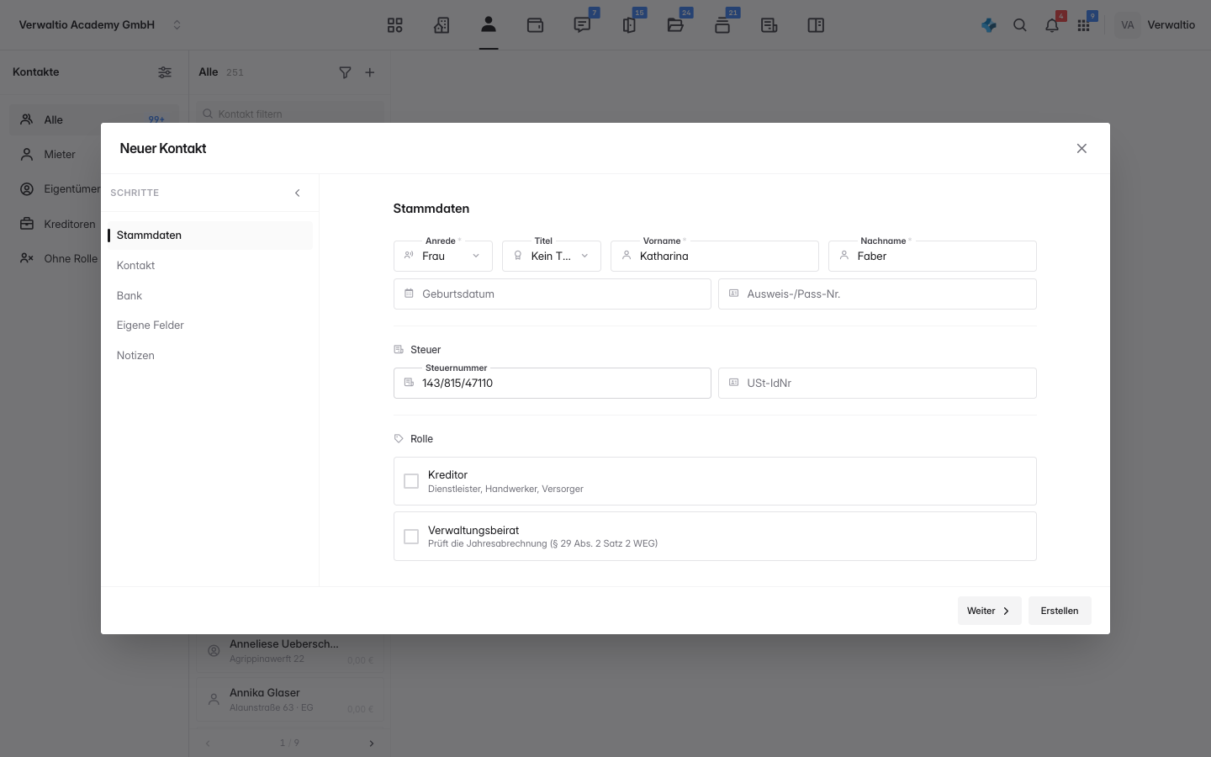Open the Verwaltio user profile menu
The image size is (1211, 757).
point(1156,25)
